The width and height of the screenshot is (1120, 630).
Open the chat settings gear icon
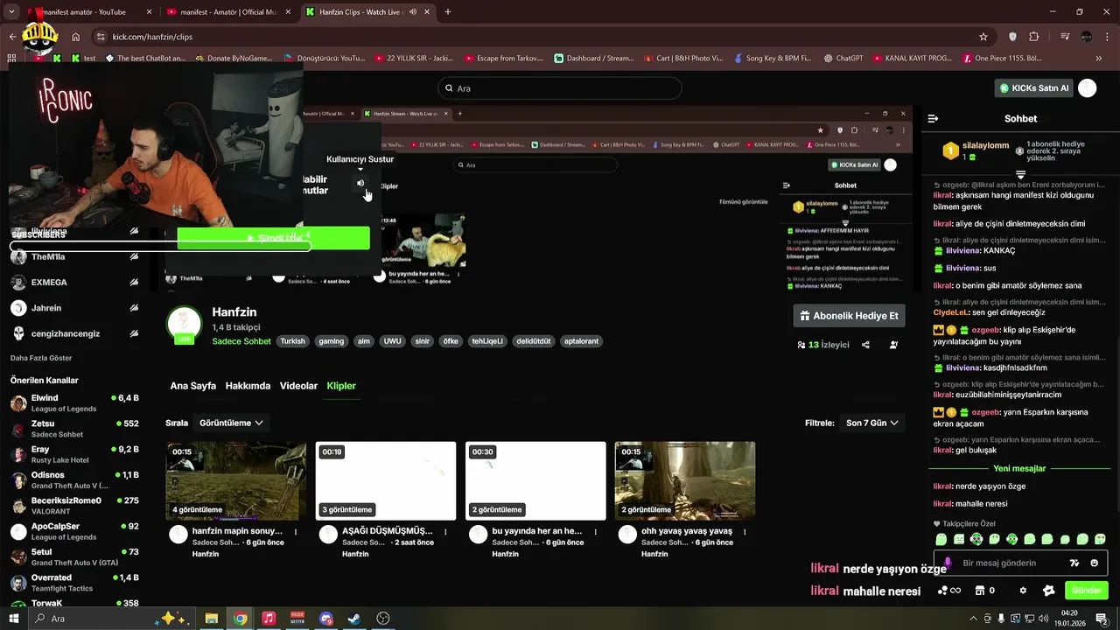point(1023,591)
